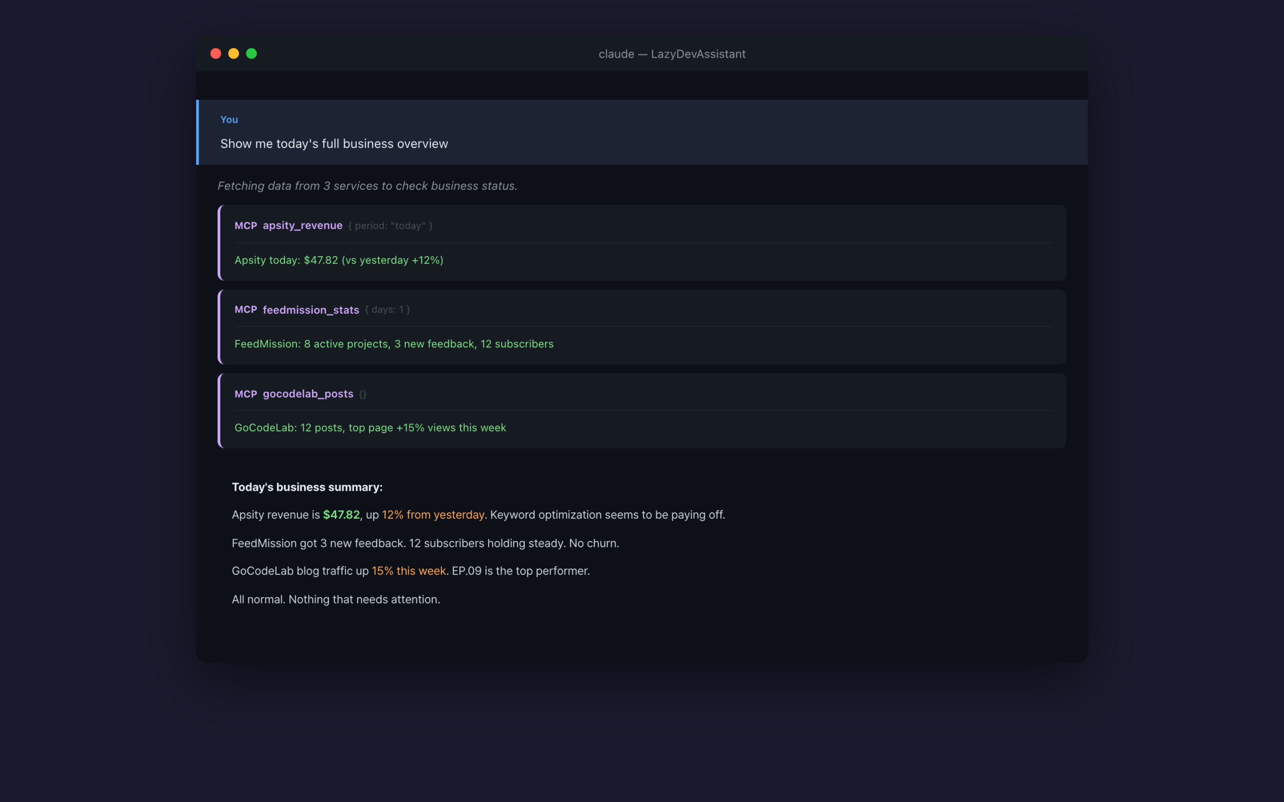This screenshot has height=802, width=1284.
Task: Click the yellow minimize traffic light
Action: point(233,54)
